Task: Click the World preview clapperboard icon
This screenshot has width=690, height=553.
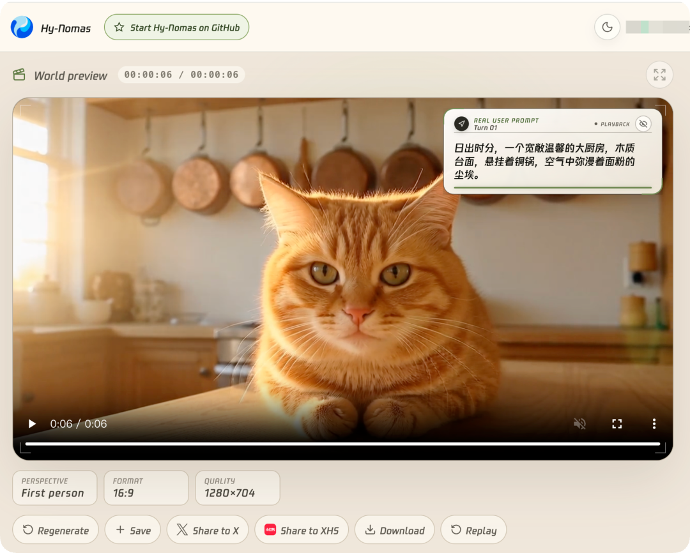Action: point(19,75)
